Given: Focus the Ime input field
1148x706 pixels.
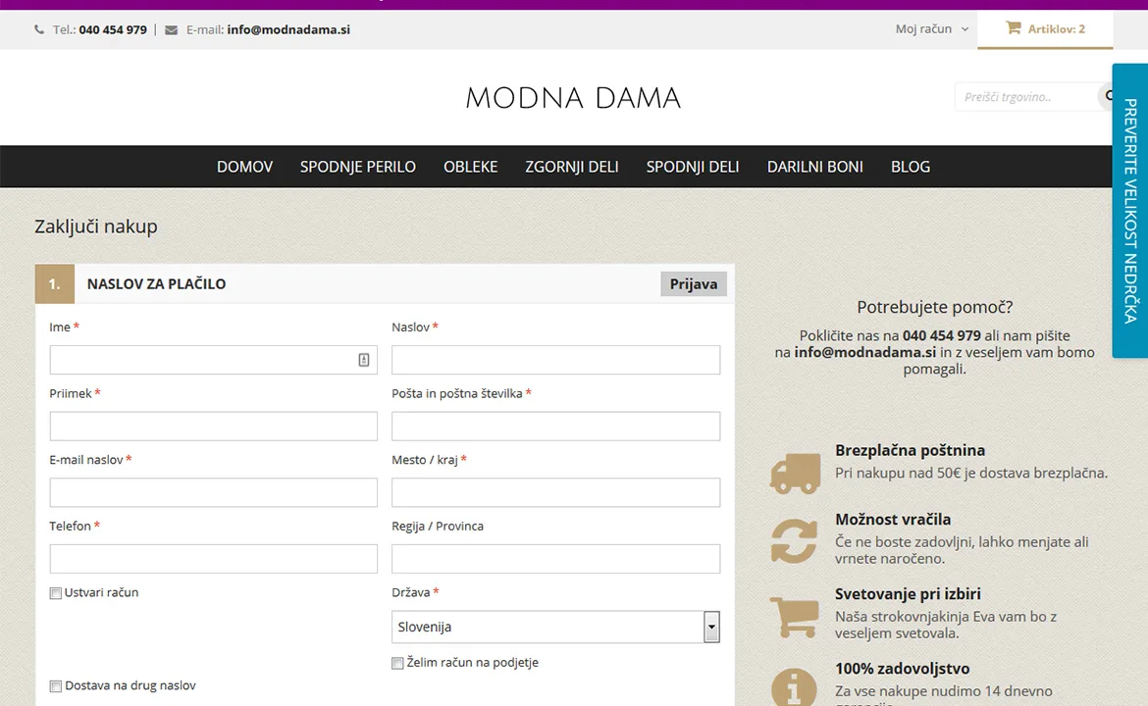Looking at the screenshot, I should [213, 360].
